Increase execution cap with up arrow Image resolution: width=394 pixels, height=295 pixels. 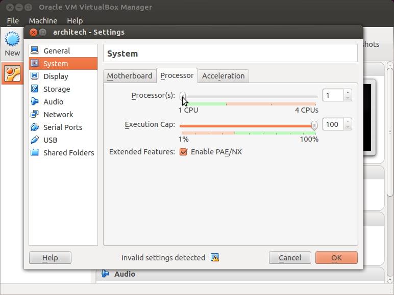point(348,121)
